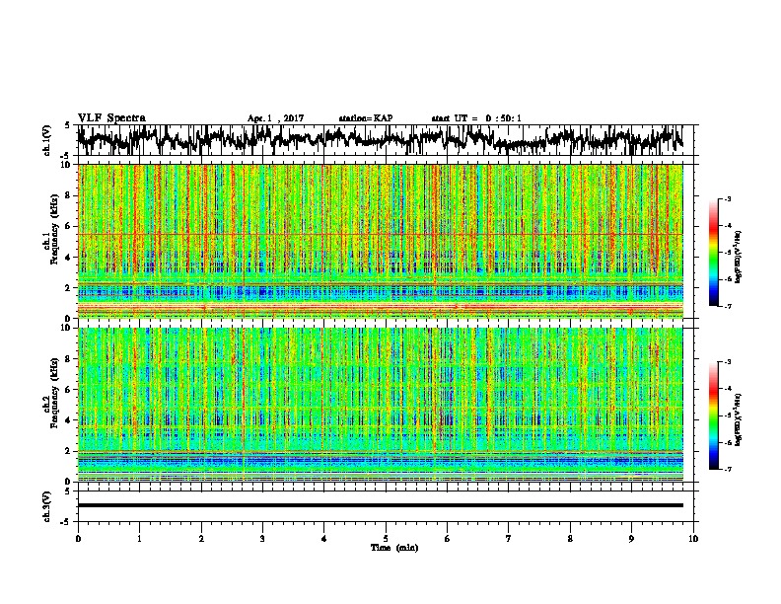
Task: Click the "-3" label on lower colorbar
Action: coord(728,362)
